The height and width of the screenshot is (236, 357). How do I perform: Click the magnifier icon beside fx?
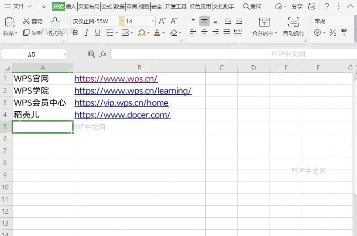(x=91, y=54)
